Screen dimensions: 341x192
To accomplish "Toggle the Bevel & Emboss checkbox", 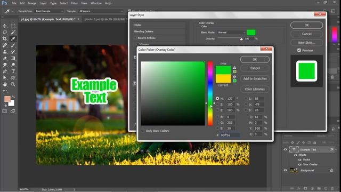I will tap(135, 38).
